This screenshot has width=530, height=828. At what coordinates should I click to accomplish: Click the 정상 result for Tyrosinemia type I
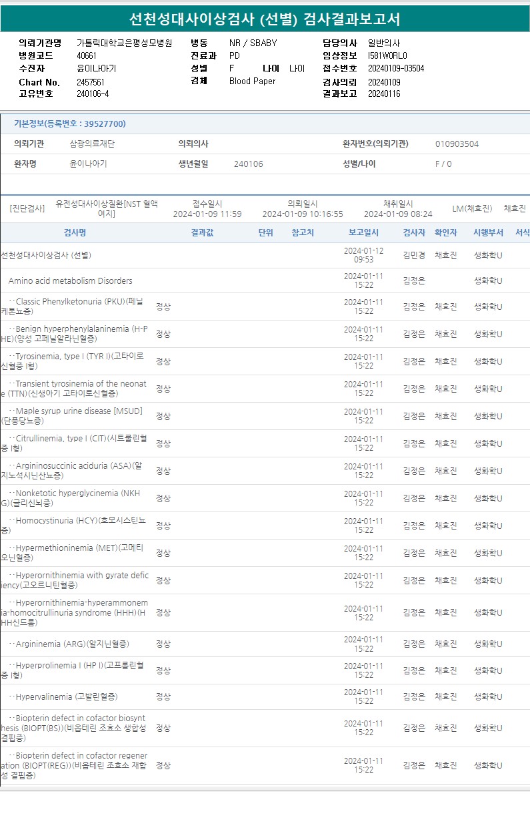click(163, 361)
